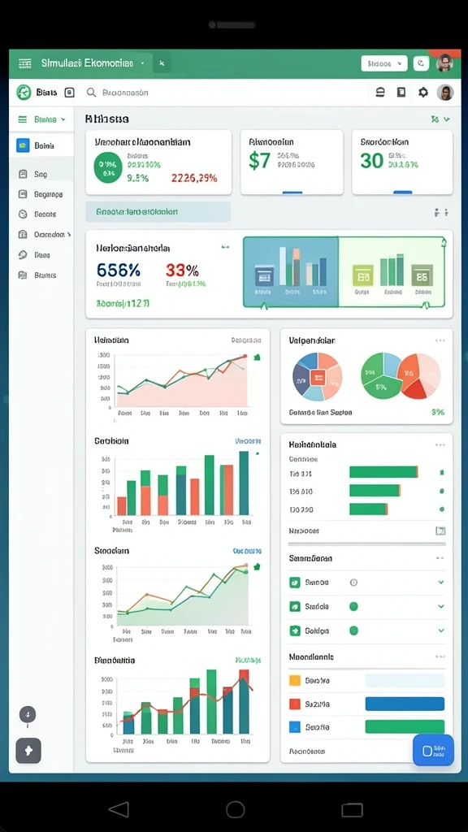Open three-dot menu on horizontal bars card

pos(440,444)
